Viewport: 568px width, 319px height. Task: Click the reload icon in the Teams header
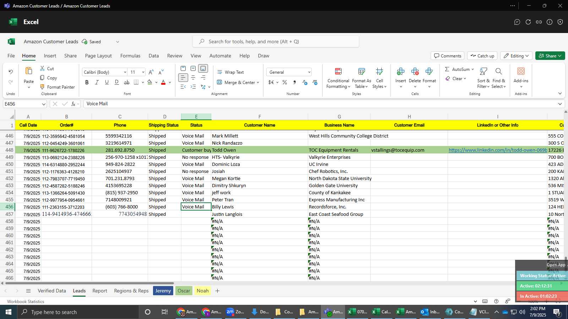528,22
